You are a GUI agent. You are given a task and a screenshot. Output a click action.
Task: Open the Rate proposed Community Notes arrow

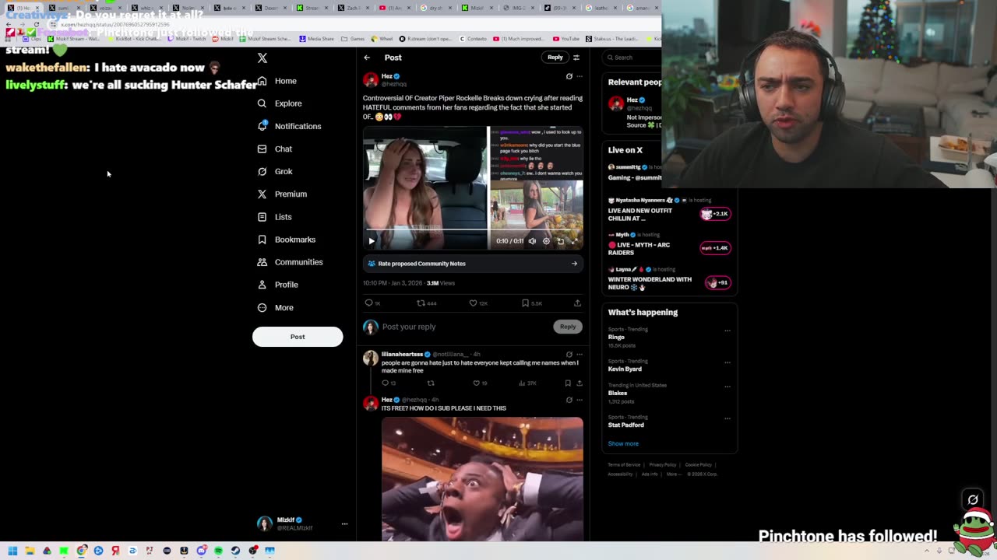(575, 264)
